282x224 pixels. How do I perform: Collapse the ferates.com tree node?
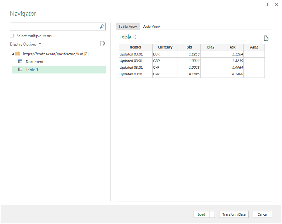pos(12,54)
